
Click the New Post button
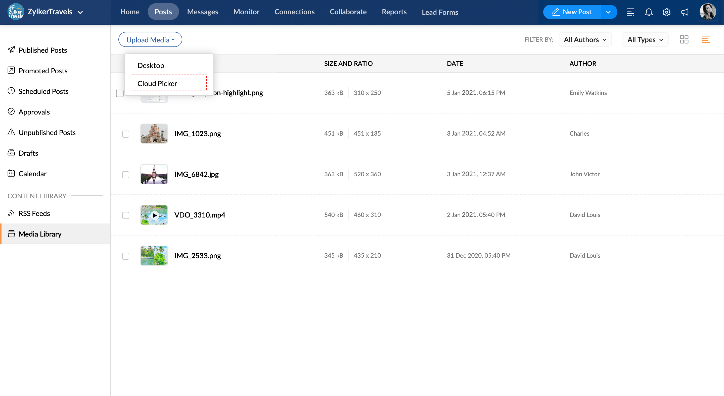tap(572, 12)
